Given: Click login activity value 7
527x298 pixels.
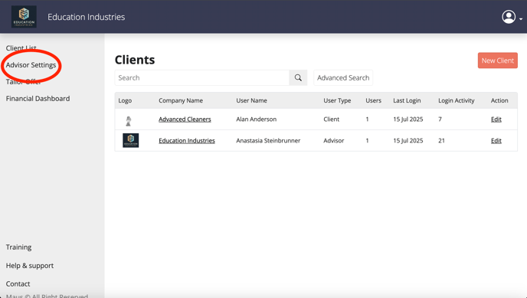Looking at the screenshot, I should coord(440,120).
